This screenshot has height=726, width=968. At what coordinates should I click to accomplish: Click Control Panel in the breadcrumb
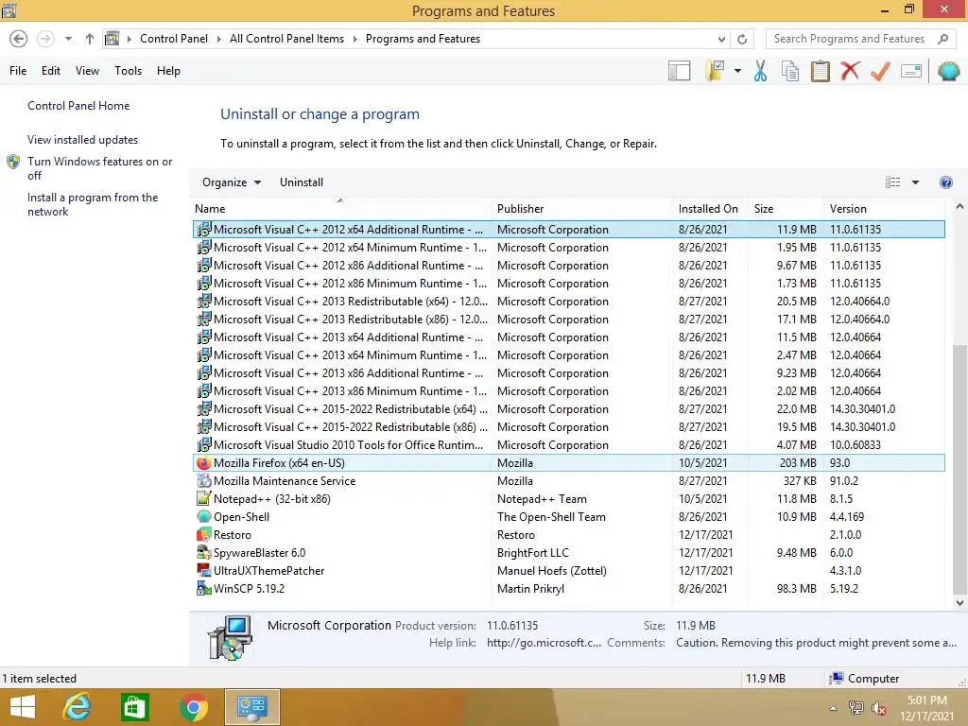[174, 39]
